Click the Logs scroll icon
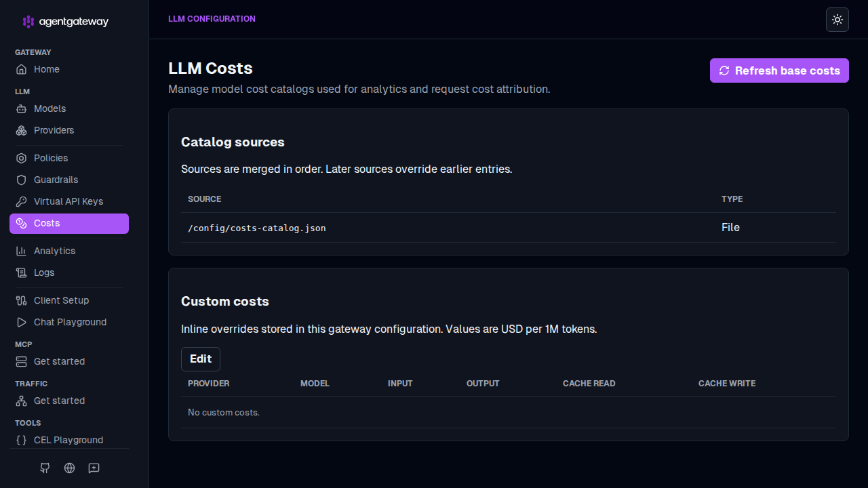The width and height of the screenshot is (868, 488). 21,272
